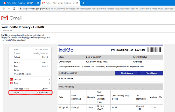The image size is (175, 112).
Task: Select Translate to English option
Action: [x=22, y=74]
